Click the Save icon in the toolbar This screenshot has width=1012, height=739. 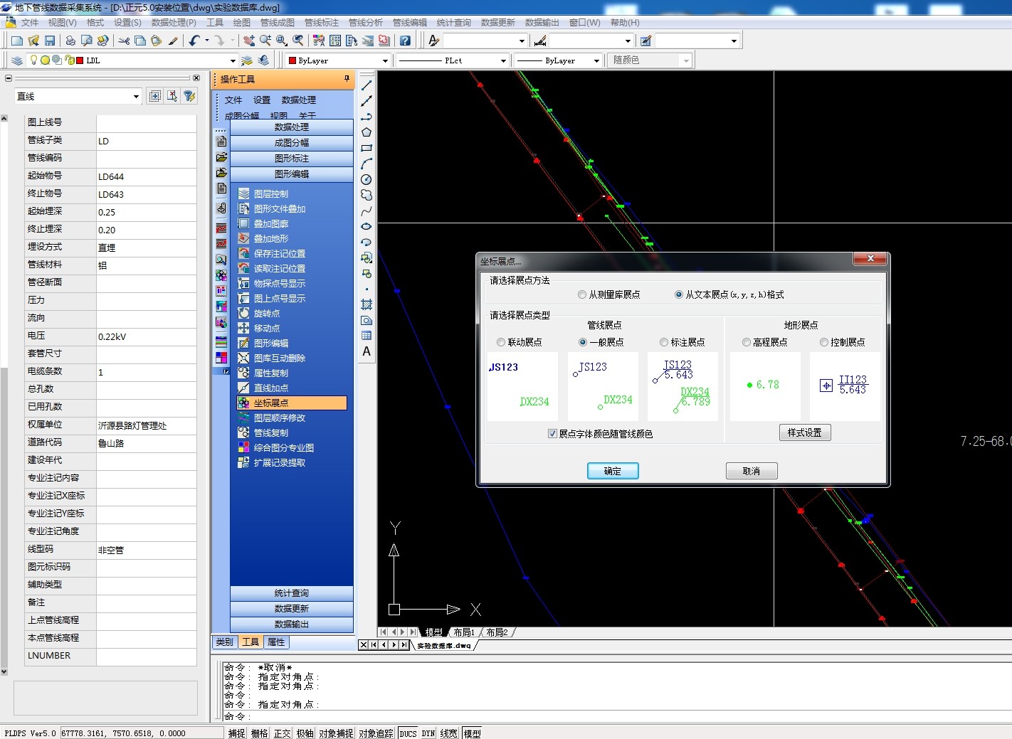[50, 41]
